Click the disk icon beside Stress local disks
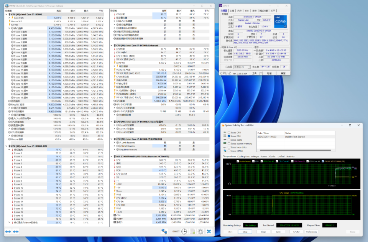The height and width of the screenshot is (242, 368). pyautogui.click(x=225, y=147)
